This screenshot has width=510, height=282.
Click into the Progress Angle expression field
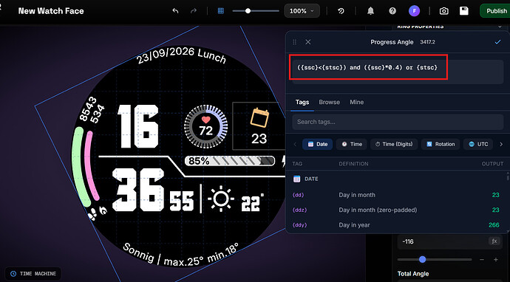[398, 72]
